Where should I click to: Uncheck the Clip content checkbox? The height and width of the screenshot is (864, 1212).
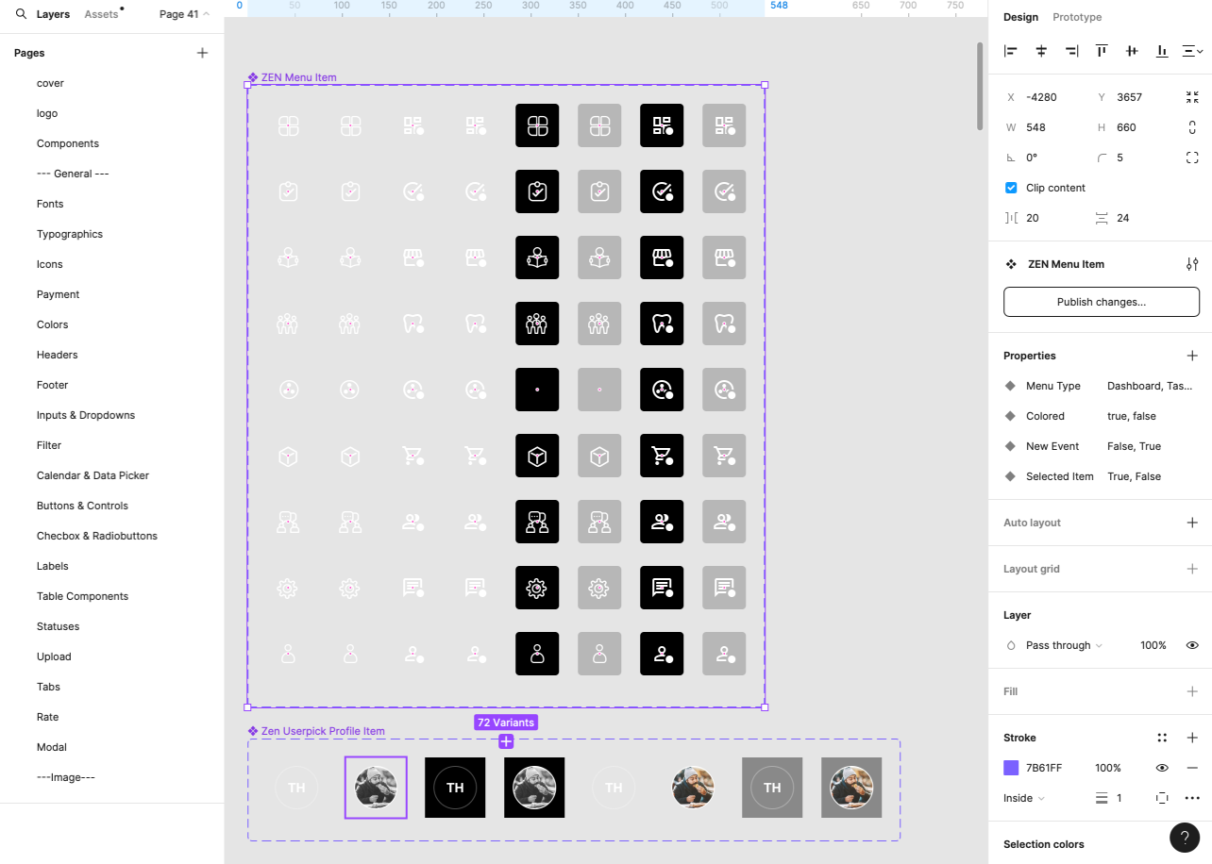click(1011, 188)
